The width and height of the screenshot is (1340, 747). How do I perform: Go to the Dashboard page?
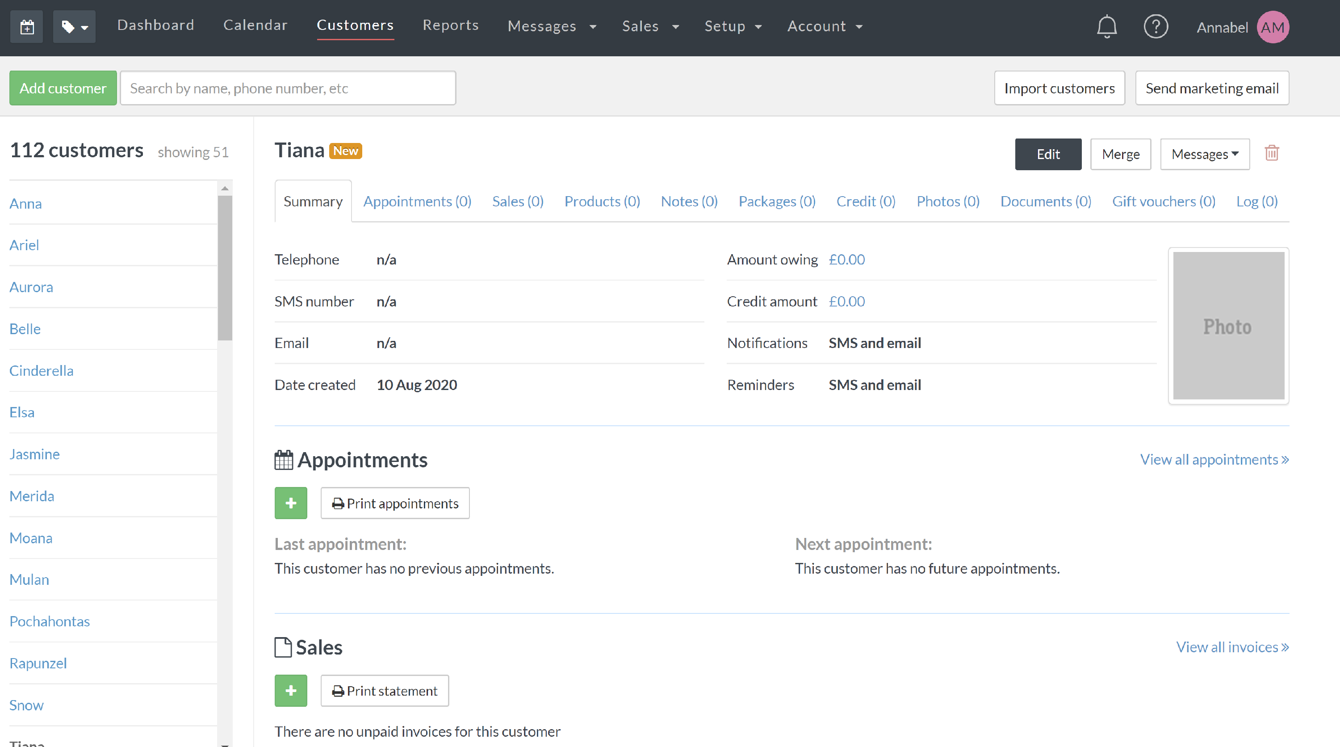click(x=155, y=25)
